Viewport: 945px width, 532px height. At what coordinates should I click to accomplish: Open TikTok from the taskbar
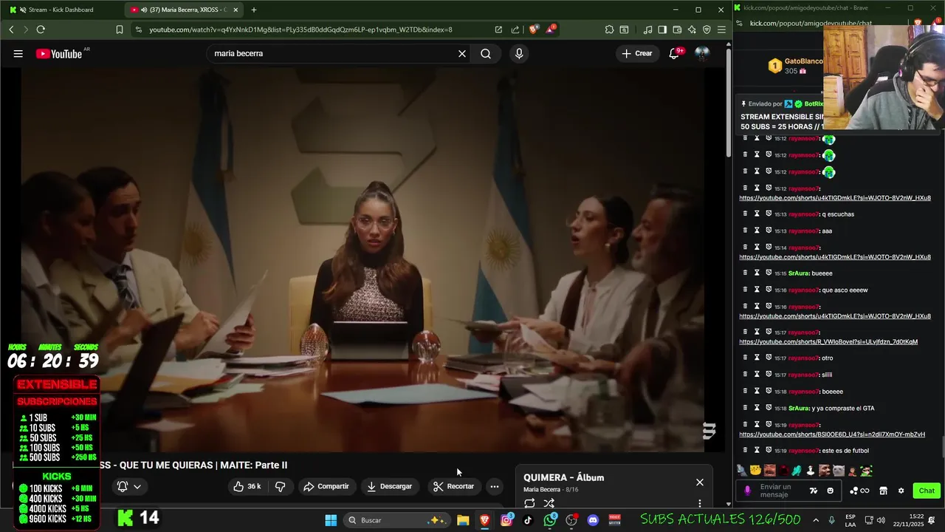pyautogui.click(x=528, y=520)
